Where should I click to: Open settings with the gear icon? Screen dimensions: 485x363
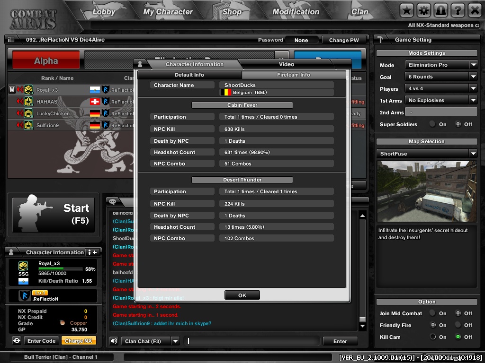[x=424, y=11]
